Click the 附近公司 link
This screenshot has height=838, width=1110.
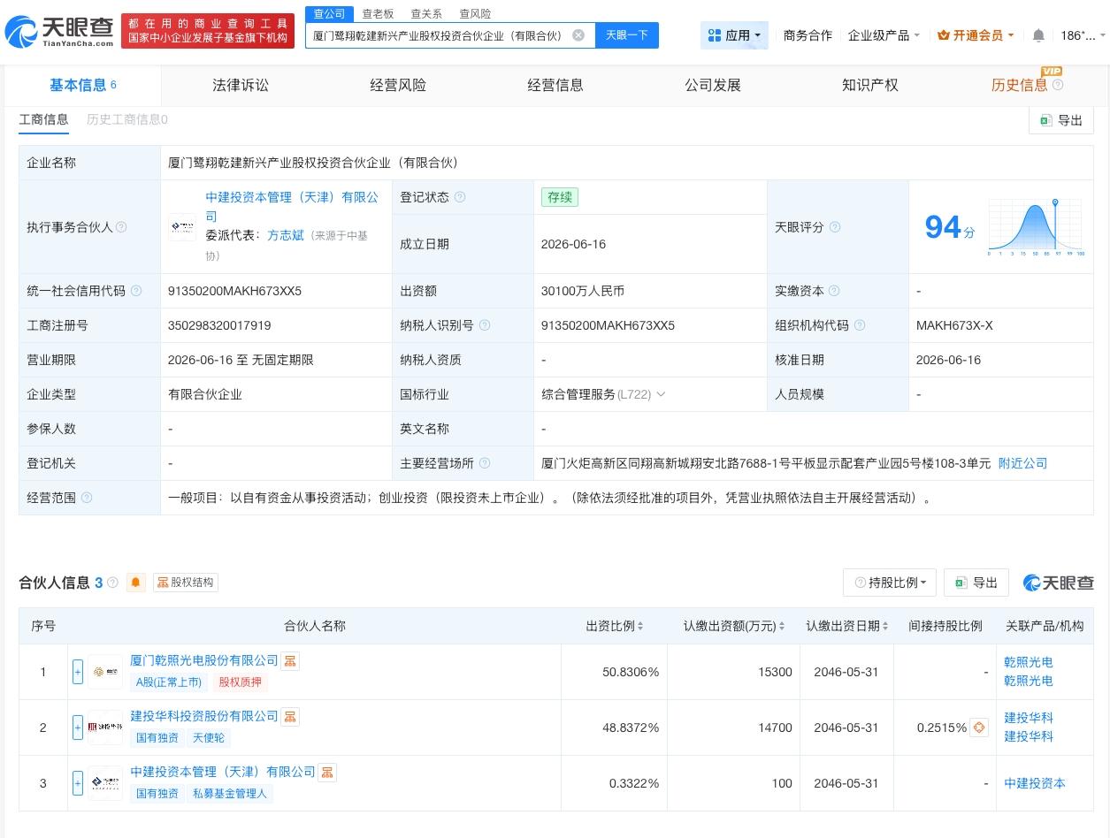click(x=1022, y=463)
